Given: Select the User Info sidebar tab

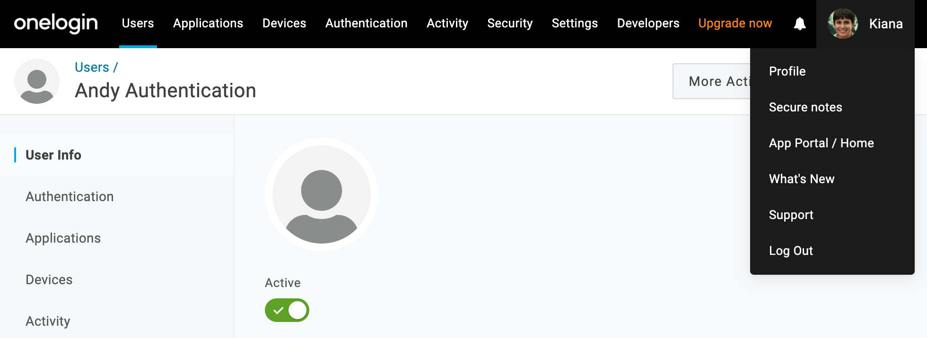Looking at the screenshot, I should coord(117,155).
